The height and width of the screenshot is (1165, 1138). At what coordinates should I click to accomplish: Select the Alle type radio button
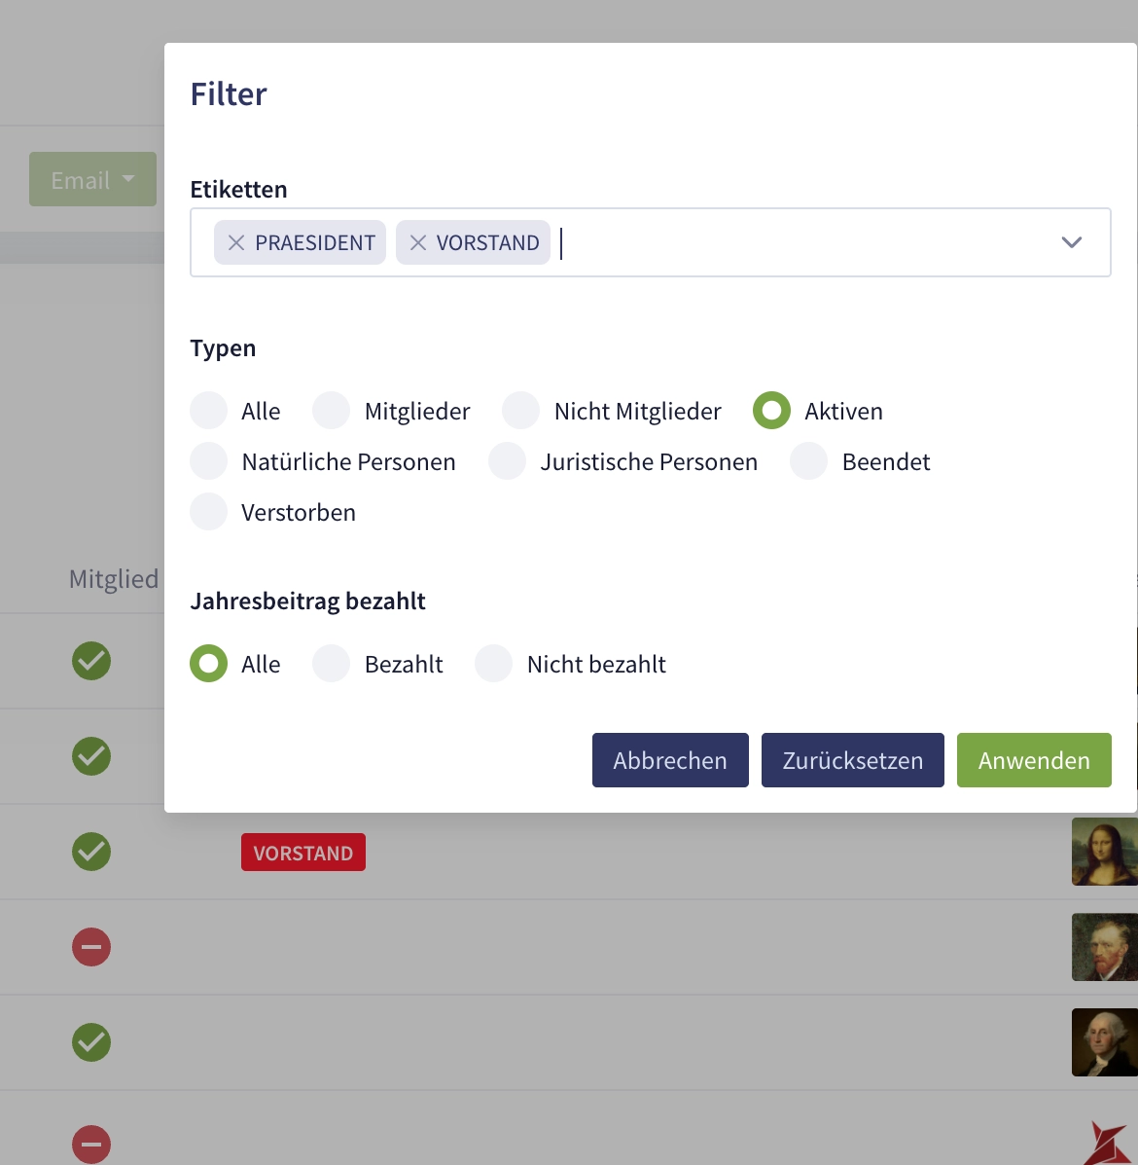[x=209, y=411]
